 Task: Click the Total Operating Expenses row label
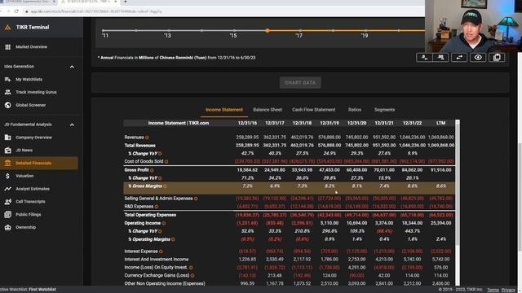pyautogui.click(x=150, y=215)
